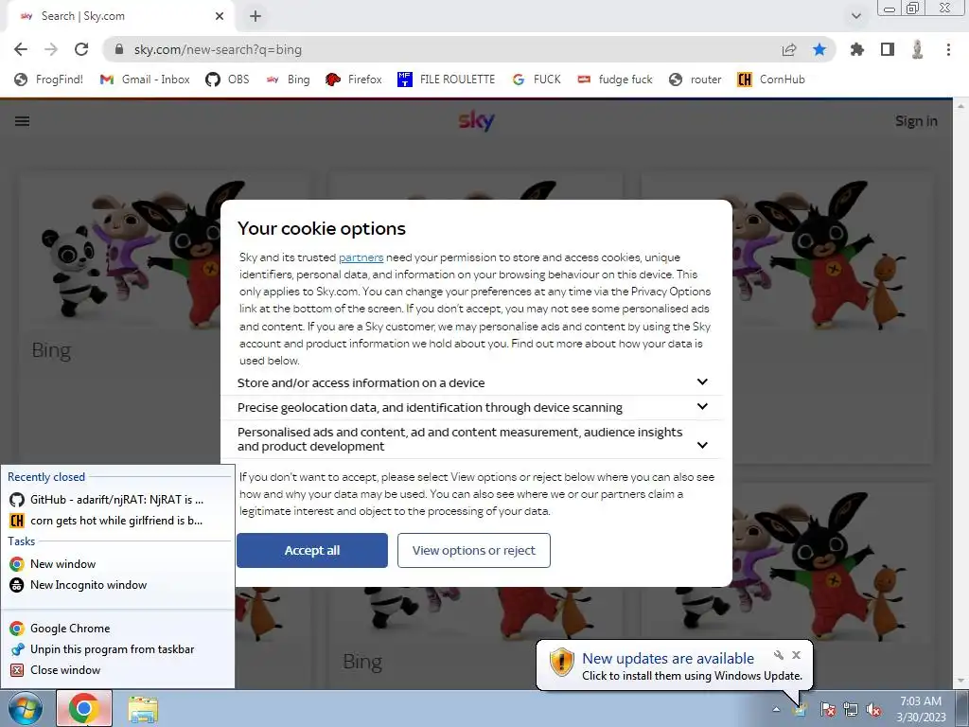Reopen the recently closed GitHub njRAT entry

click(117, 500)
